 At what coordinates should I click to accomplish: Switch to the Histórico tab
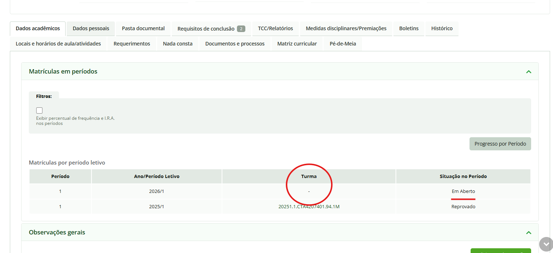(x=441, y=28)
